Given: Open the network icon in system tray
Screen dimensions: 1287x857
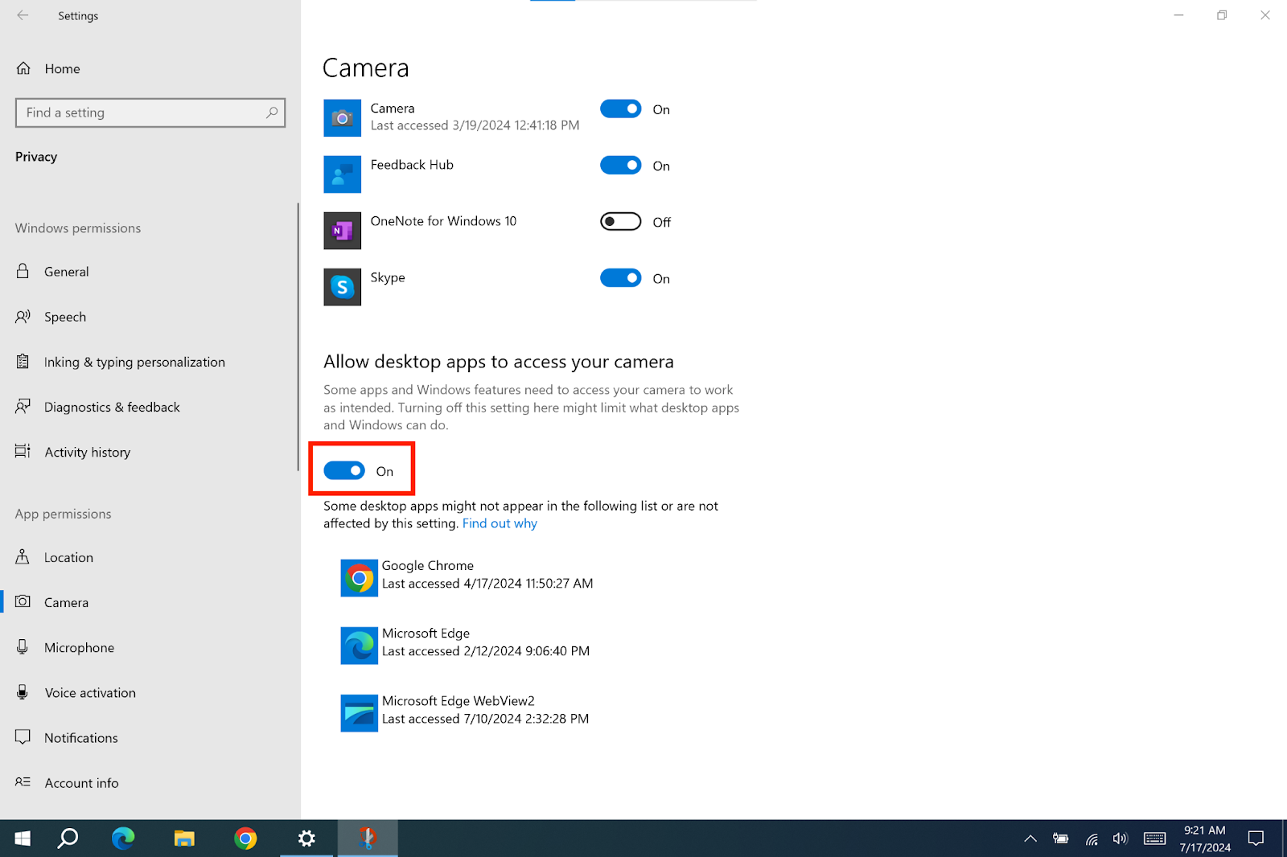Looking at the screenshot, I should click(1092, 839).
